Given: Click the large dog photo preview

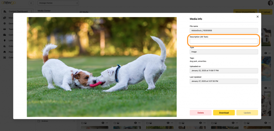Looking at the screenshot, I should (102, 67).
